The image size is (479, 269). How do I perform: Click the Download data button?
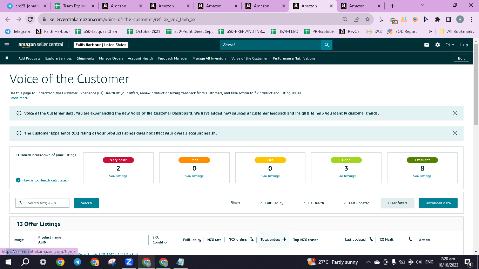point(438,203)
